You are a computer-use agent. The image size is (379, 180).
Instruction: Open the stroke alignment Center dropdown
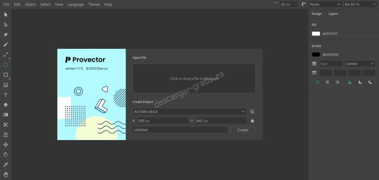pos(360,64)
